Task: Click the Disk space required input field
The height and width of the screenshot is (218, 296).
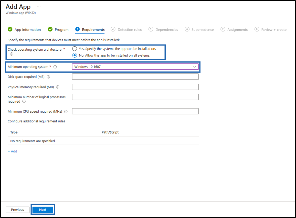Action: (135, 77)
